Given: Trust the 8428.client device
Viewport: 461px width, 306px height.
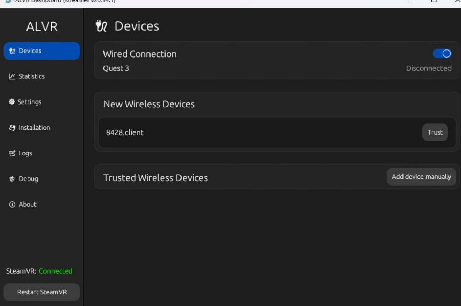Looking at the screenshot, I should 435,132.
